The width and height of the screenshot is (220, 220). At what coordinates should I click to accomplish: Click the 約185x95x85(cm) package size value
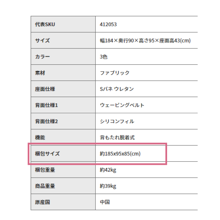120,154
